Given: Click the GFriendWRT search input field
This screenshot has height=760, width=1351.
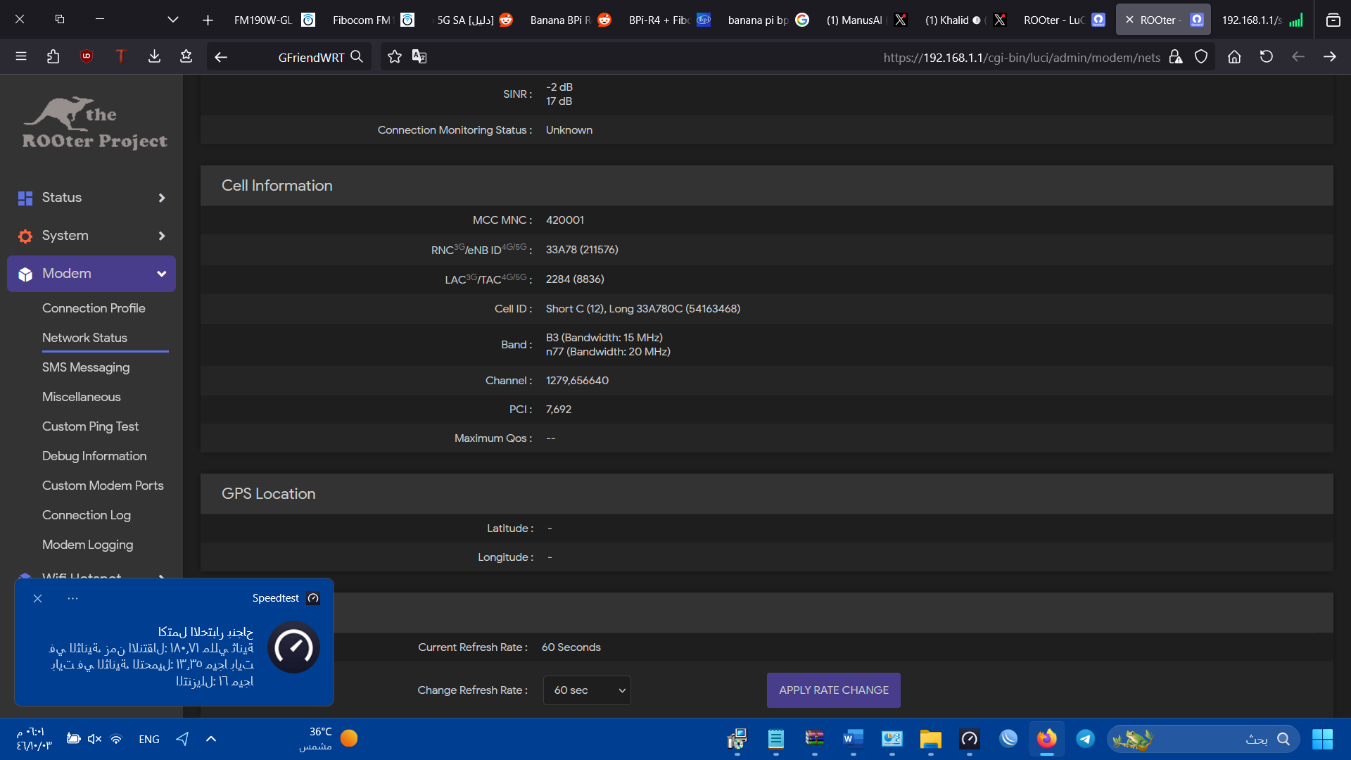Looking at the screenshot, I should 290,57.
